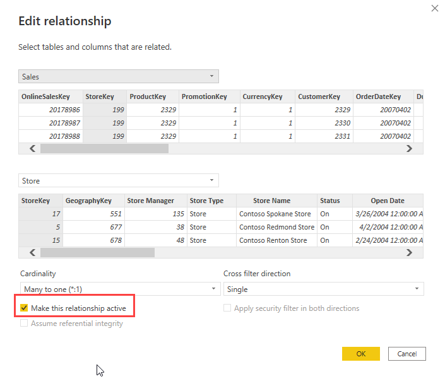445x379 pixels.
Task: Select the OrderDateKey column header
Action: [383, 96]
